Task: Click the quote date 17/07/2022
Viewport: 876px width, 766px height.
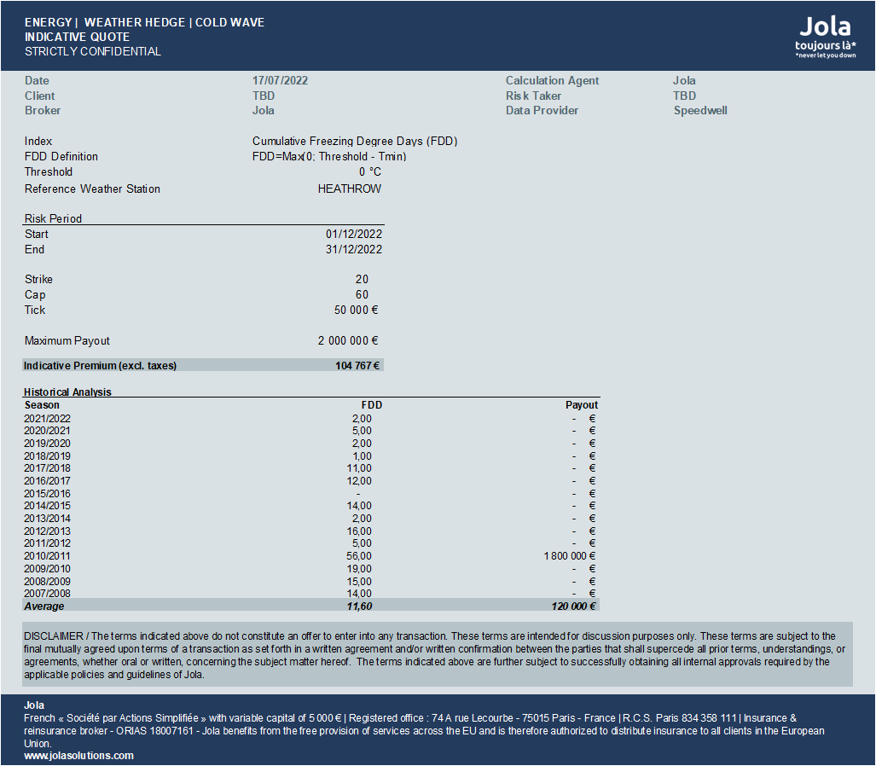Action: (x=280, y=80)
